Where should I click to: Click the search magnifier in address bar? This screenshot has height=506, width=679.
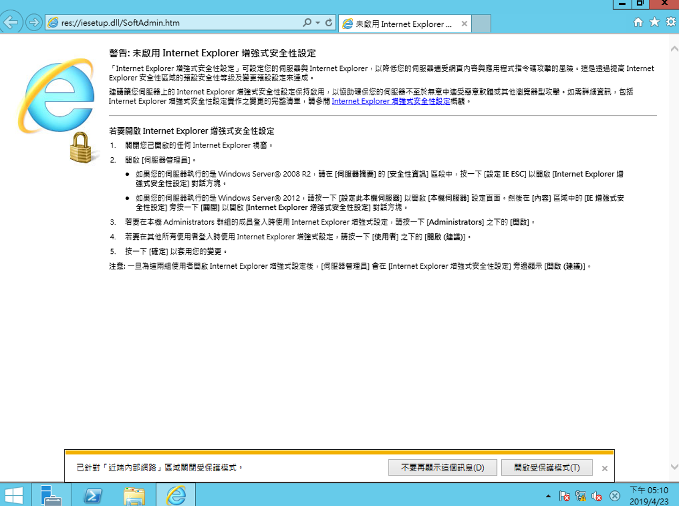pyautogui.click(x=307, y=23)
